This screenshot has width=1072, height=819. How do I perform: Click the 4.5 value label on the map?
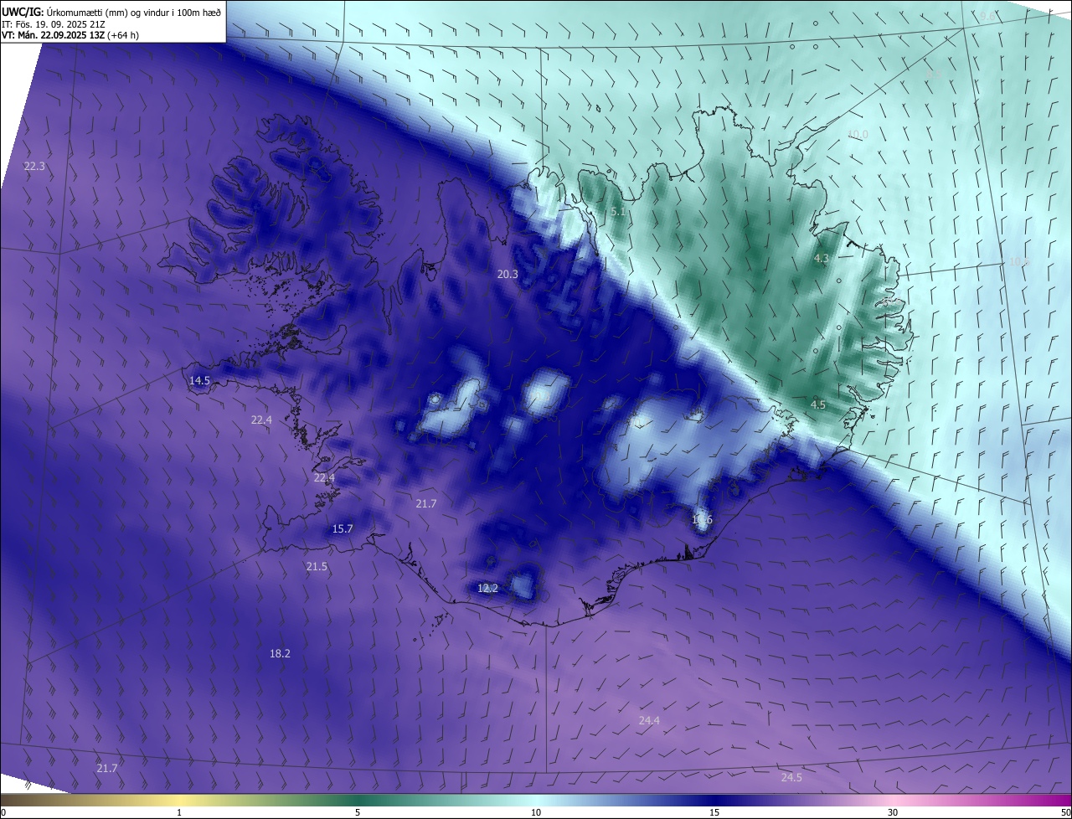[818, 404]
